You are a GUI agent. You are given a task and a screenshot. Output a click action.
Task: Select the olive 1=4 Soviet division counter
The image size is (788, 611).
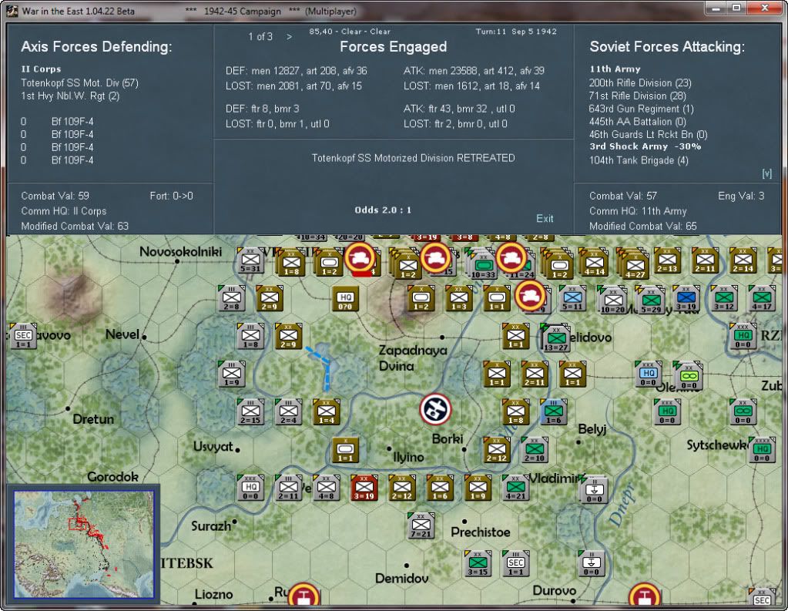326,411
